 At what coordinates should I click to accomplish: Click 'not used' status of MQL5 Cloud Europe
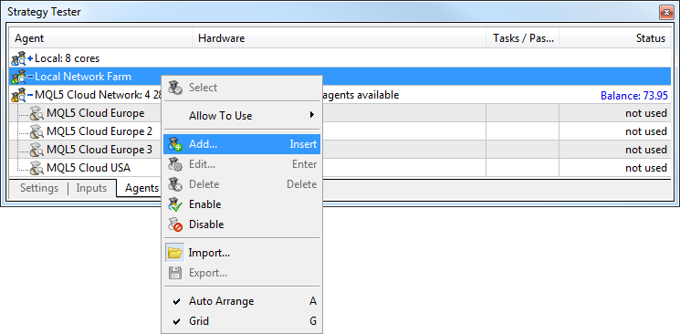click(645, 113)
